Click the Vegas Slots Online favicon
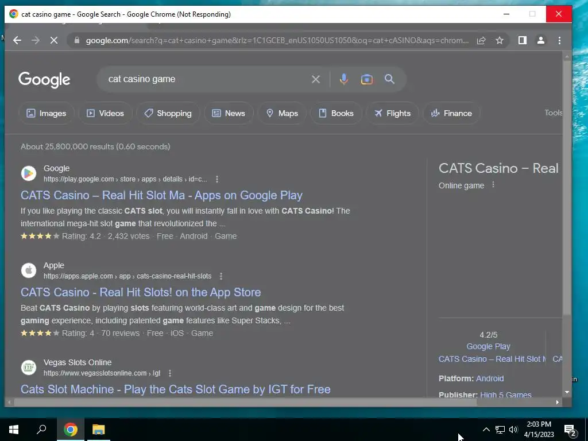 [29, 367]
